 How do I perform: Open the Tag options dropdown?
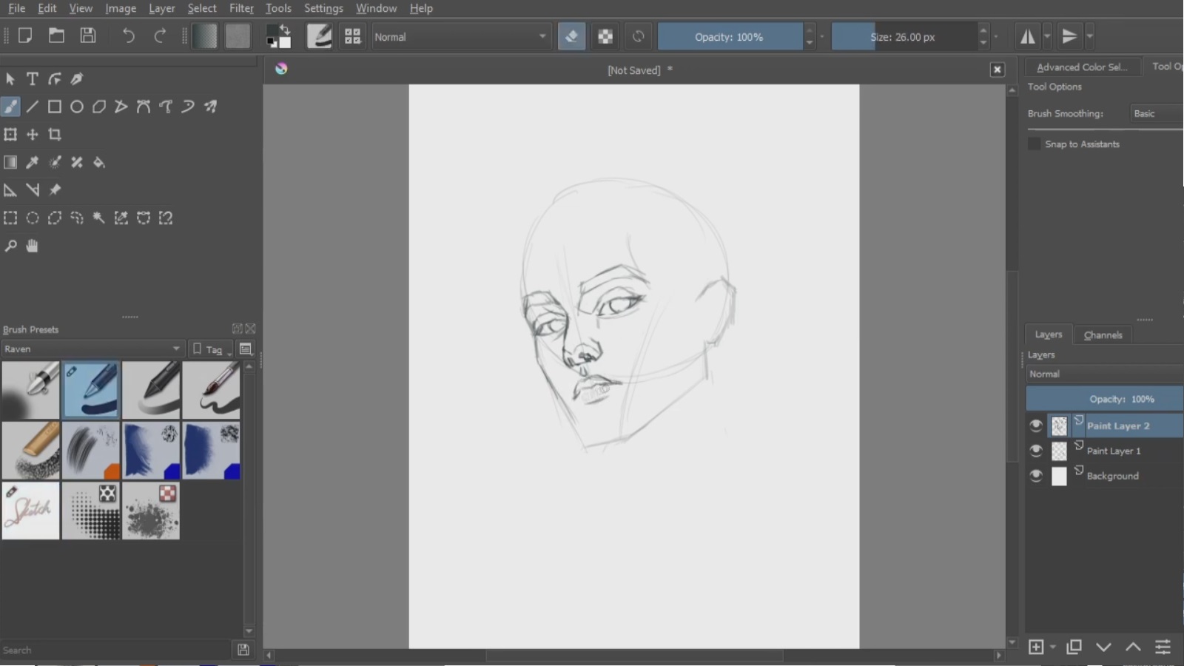(211, 349)
